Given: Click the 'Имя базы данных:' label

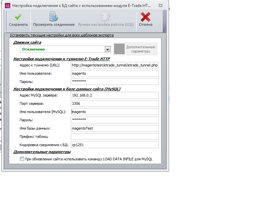Looking at the screenshot, I should click(35, 128).
